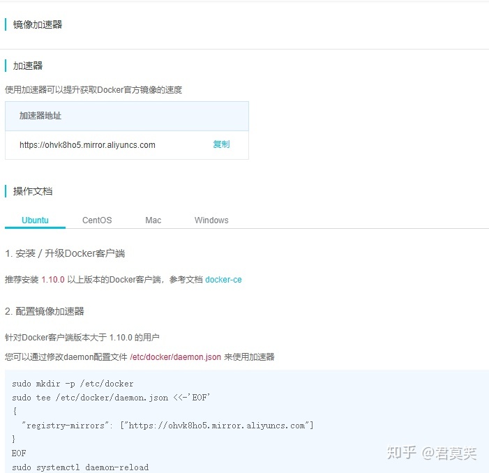Click the 镜像加速器 page title
This screenshot has width=489, height=473.
(x=38, y=24)
